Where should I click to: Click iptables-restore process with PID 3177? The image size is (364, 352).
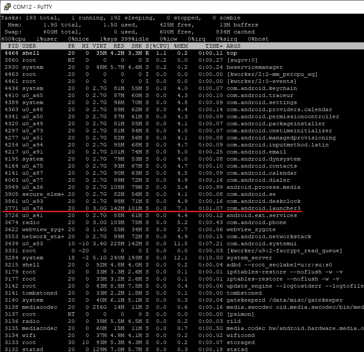tap(283, 279)
